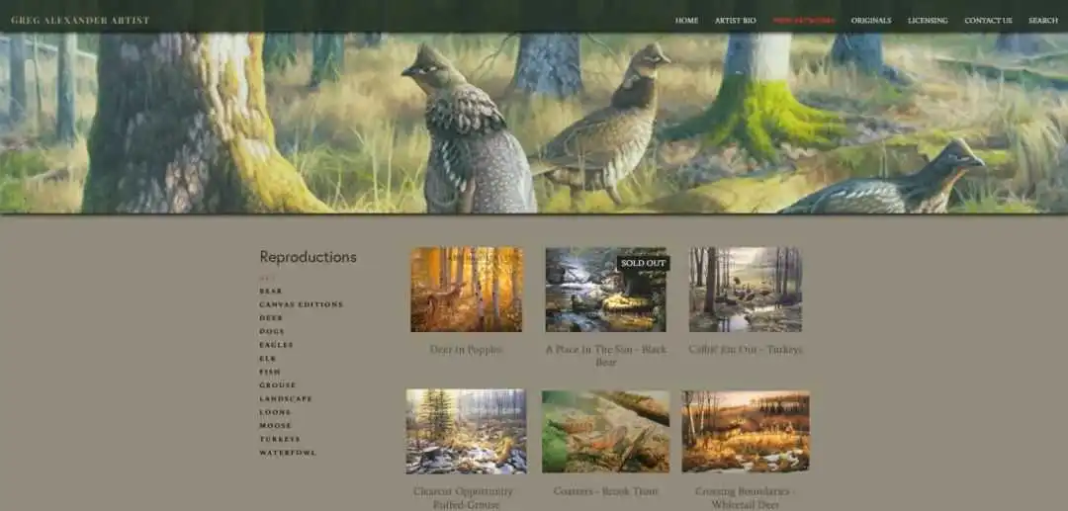
Task: Choose the Canvas Editions category
Action: point(301,304)
